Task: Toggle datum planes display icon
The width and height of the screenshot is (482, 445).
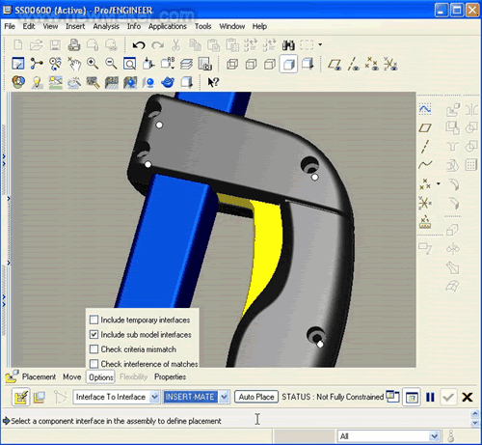Action: (335, 64)
